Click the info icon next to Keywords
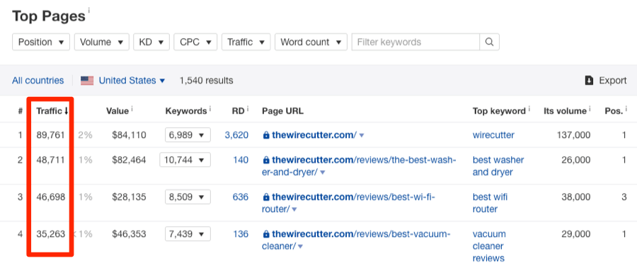Image resolution: width=637 pixels, height=268 pixels. point(210,109)
